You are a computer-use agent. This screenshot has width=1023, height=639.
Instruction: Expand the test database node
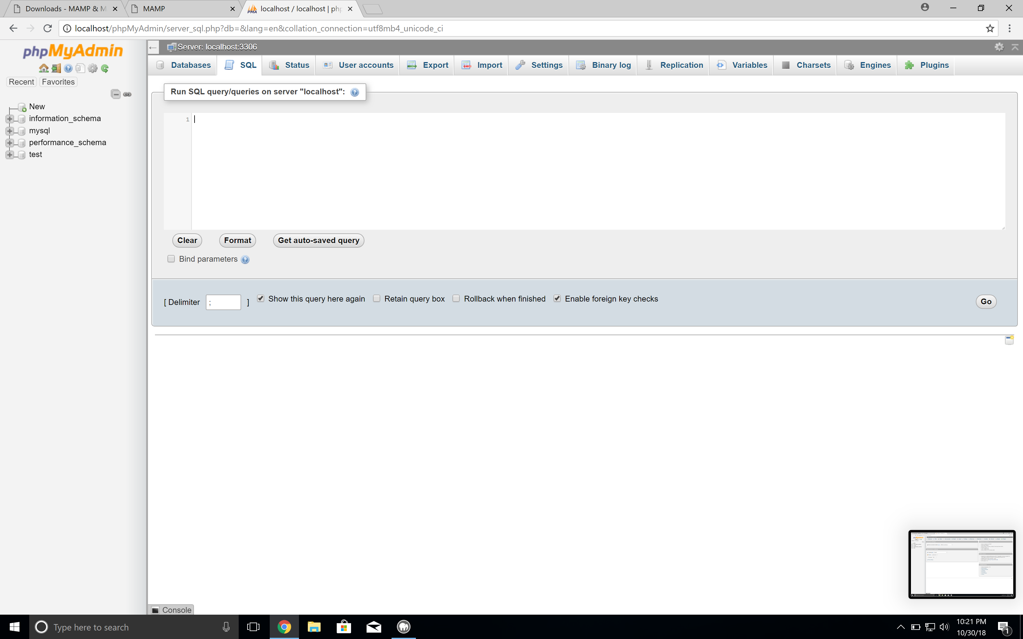(10, 155)
